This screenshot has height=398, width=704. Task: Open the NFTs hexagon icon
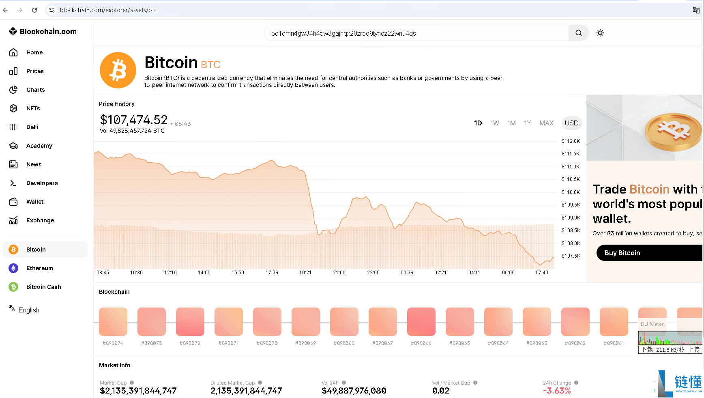13,108
